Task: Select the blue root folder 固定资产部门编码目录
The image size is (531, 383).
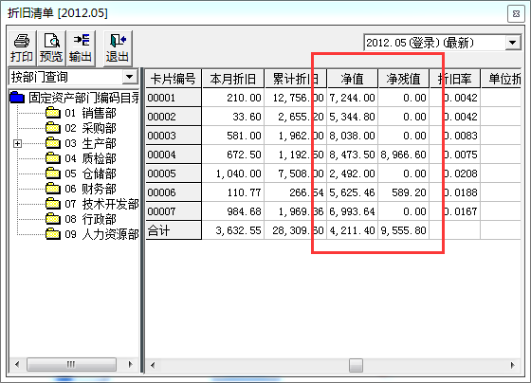Action: [17, 98]
